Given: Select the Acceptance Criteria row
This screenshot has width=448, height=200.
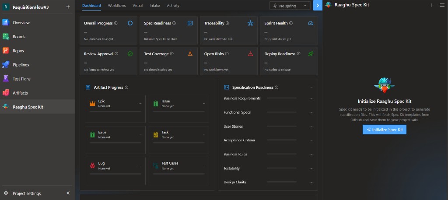Looking at the screenshot, I should coord(268,140).
